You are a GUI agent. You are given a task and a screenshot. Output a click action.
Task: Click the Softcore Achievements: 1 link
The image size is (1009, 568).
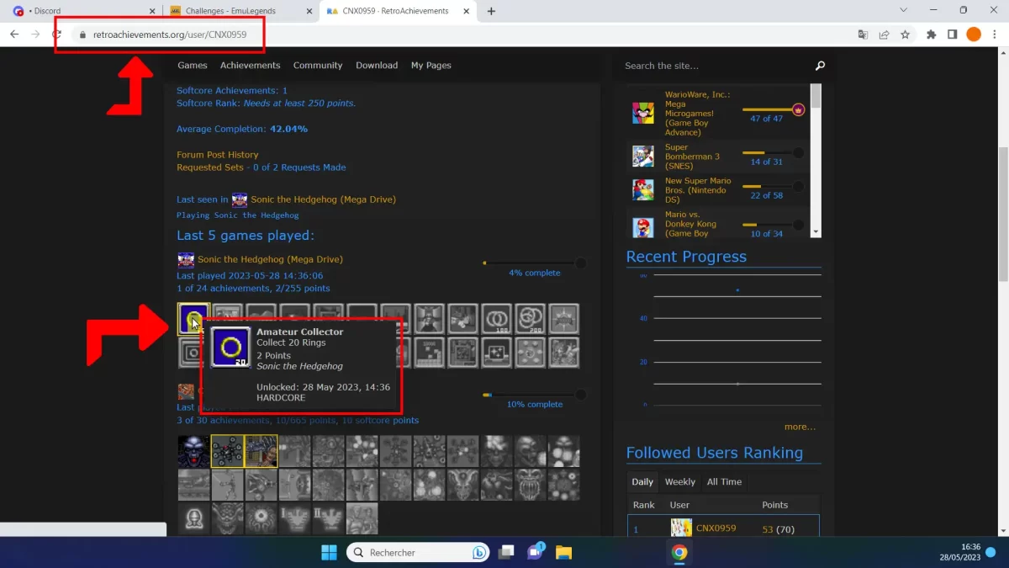tap(232, 90)
